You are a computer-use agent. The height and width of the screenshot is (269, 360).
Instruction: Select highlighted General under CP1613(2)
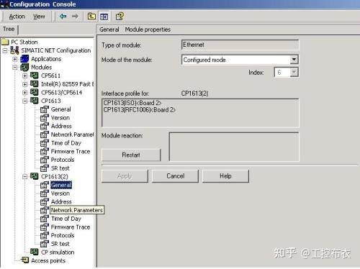tap(61, 185)
